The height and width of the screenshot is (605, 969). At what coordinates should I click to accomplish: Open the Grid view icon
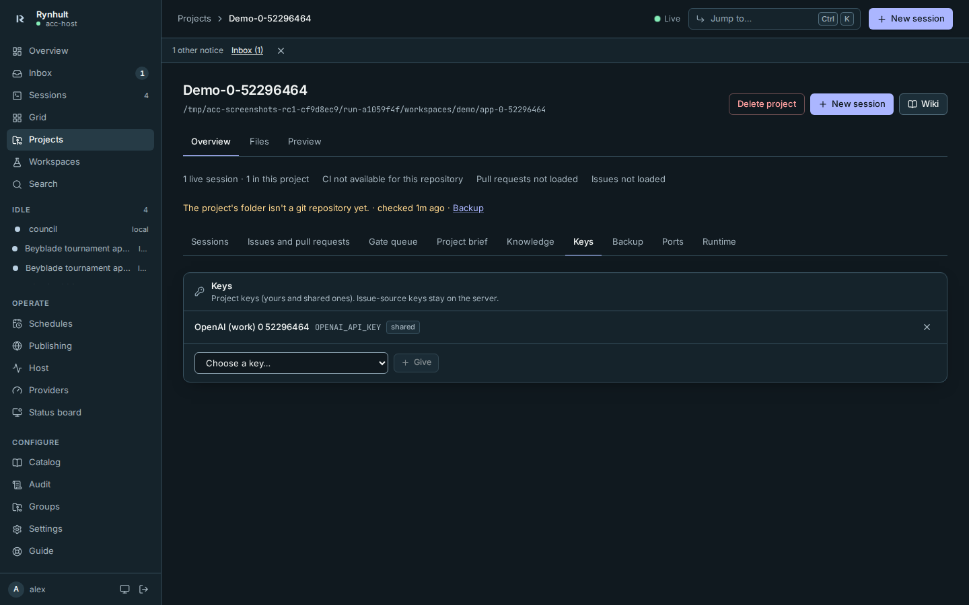coord(17,118)
